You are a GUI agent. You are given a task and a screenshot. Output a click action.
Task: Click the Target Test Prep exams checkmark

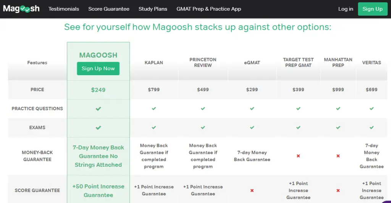(298, 127)
